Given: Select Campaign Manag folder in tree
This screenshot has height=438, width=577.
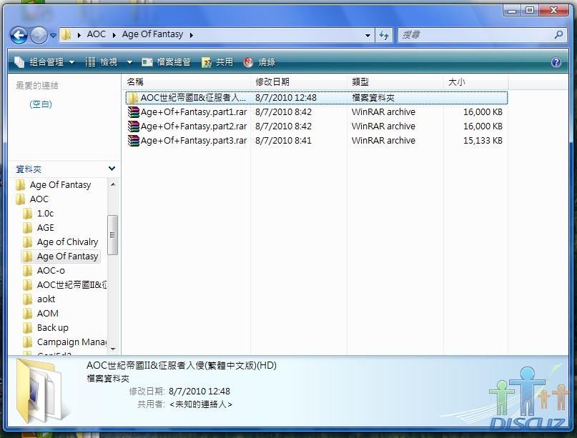Looking at the screenshot, I should (64, 342).
